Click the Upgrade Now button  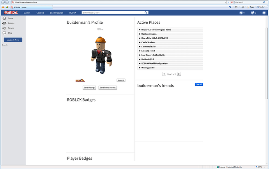coord(13,40)
